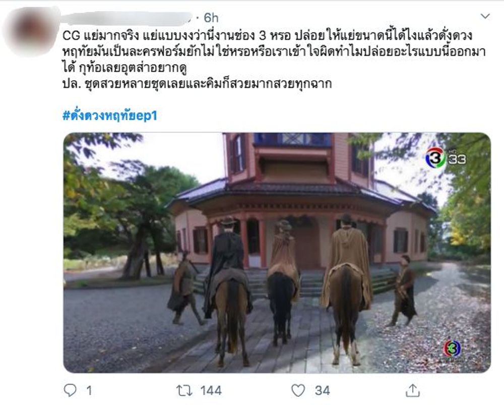
Task: Like the tweet with heart icon
Action: coord(298,390)
